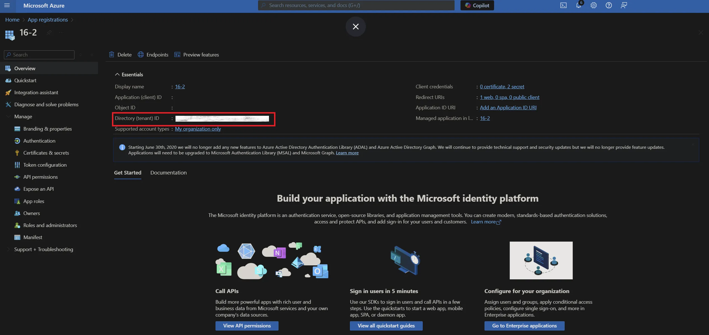This screenshot has height=335, width=709.
Task: Switch to the Get Started tab
Action: (x=128, y=173)
